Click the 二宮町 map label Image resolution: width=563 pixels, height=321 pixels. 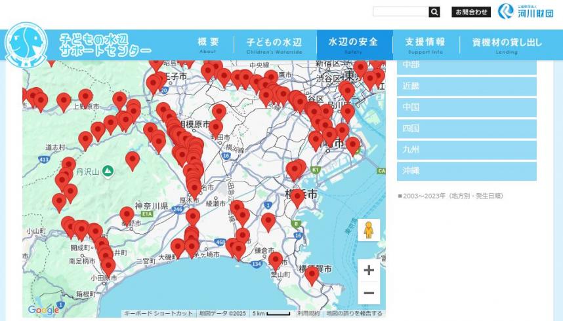point(146,261)
